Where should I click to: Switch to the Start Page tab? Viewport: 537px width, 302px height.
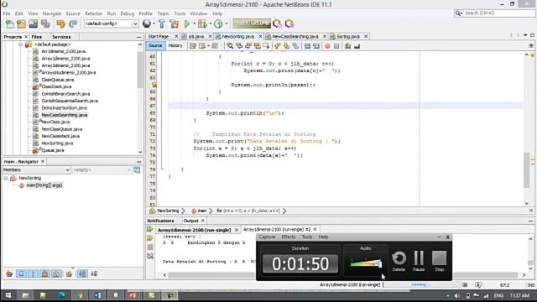[x=159, y=36]
